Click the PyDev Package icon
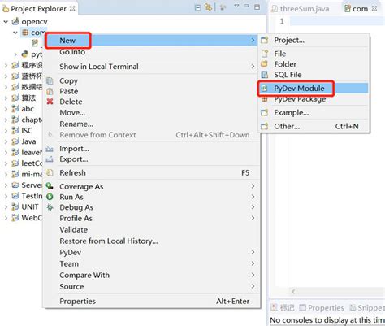Image resolution: width=385 pixels, height=326 pixels. point(264,99)
